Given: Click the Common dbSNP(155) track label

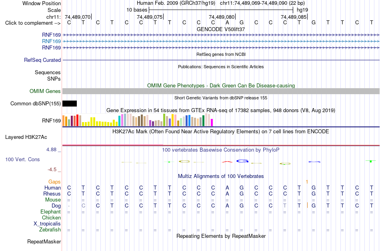Looking at the screenshot, I should pyautogui.click(x=35, y=103).
